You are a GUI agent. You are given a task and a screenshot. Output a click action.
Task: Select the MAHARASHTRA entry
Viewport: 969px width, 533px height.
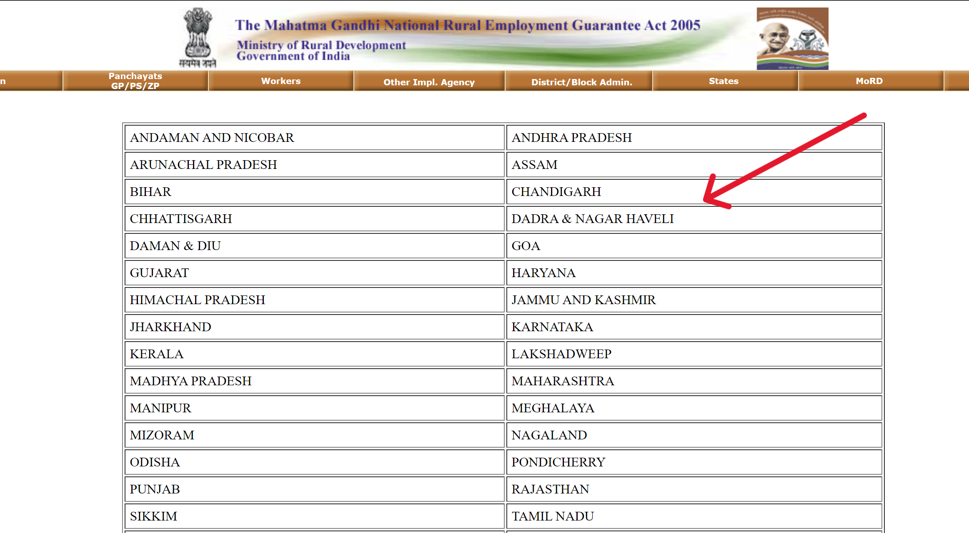[x=563, y=381]
